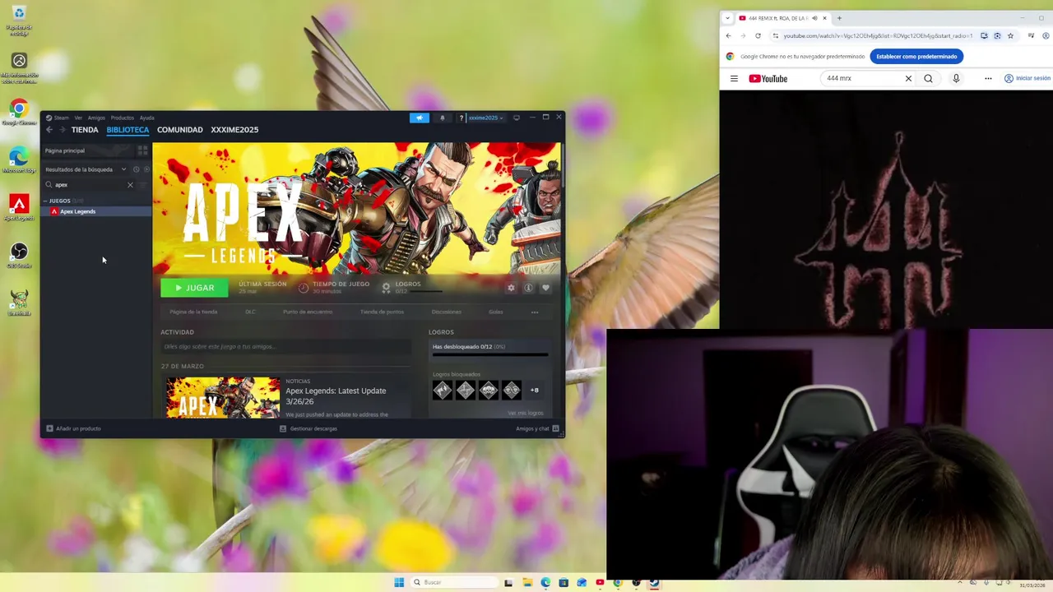Select the BIBLIOTECA tab
Viewport: 1053px width, 592px height.
(128, 130)
